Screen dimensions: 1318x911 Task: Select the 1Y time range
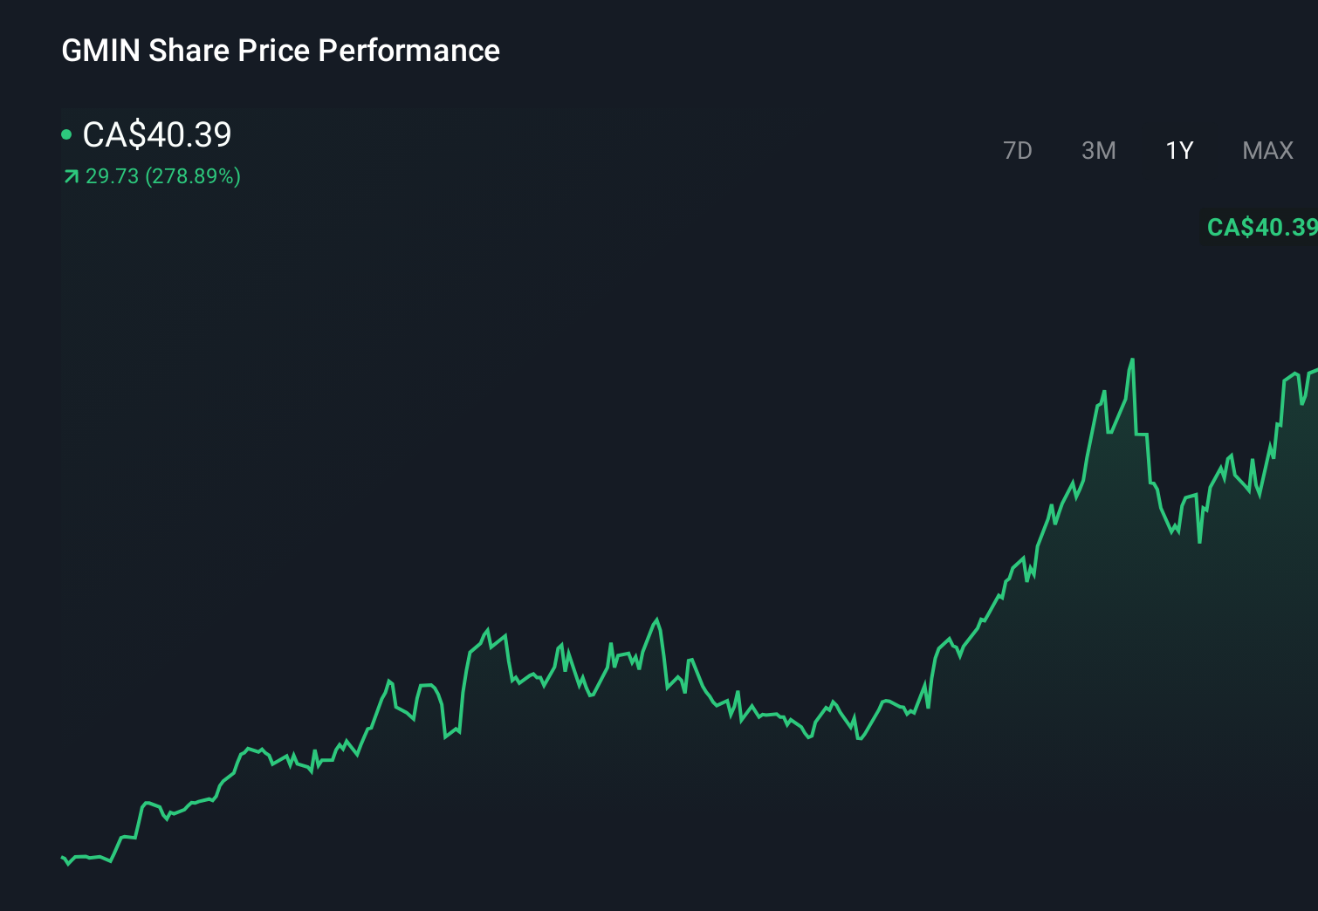coord(1178,150)
